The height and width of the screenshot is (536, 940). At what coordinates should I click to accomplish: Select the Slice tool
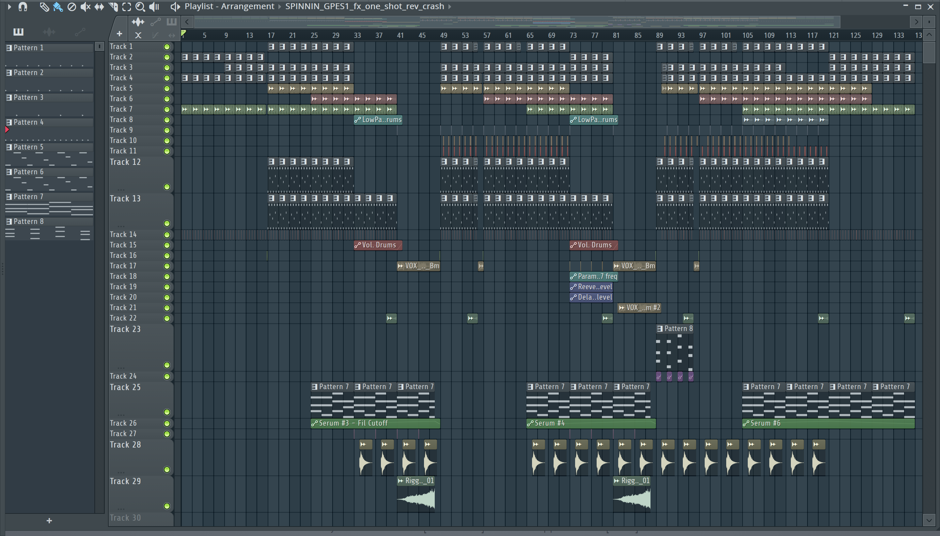(x=113, y=7)
